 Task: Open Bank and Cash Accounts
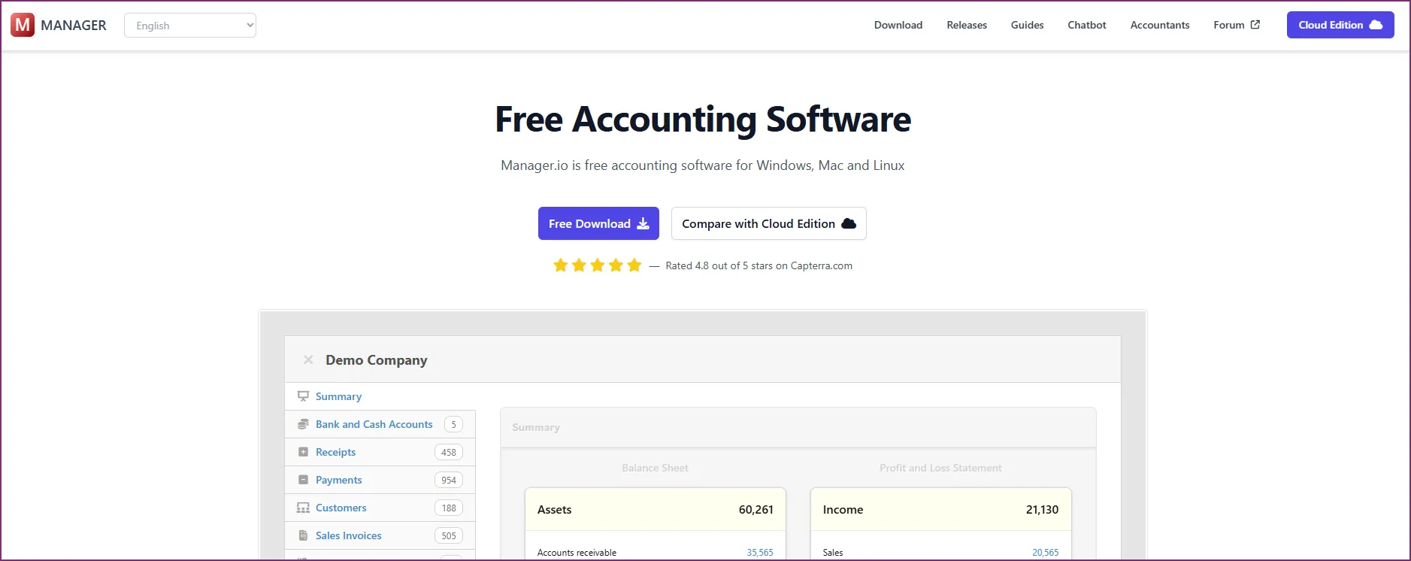pos(374,424)
